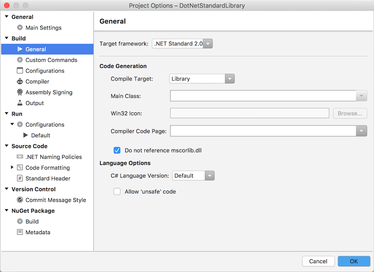Collapse the Version Control section
Screen dimensions: 374x272
click(x=7, y=189)
